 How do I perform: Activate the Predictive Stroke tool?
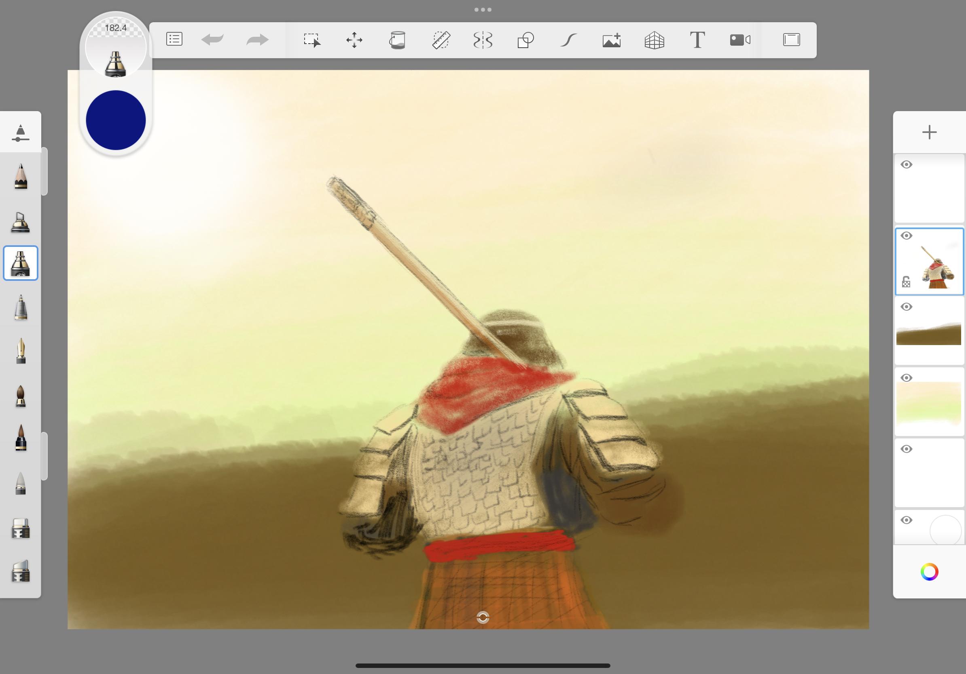pos(568,40)
